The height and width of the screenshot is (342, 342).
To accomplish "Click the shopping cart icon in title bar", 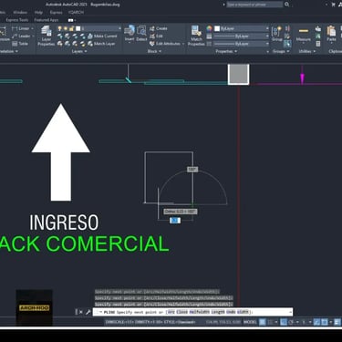I will pyautogui.click(x=333, y=5).
